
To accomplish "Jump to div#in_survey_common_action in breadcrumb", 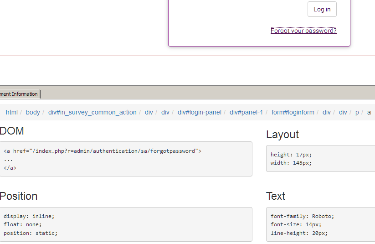I will tap(92, 112).
